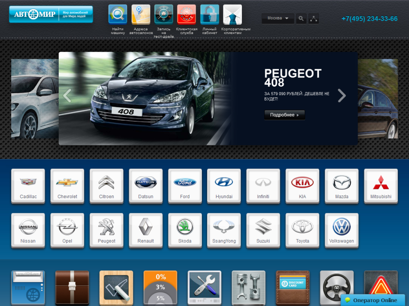
Task: Choose the Cadillac brand tile
Action: (28, 186)
